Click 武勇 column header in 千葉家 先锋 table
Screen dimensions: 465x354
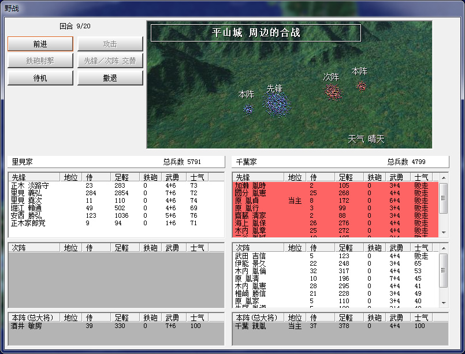398,177
